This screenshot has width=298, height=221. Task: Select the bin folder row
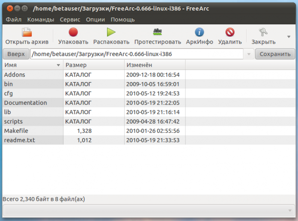point(149,84)
